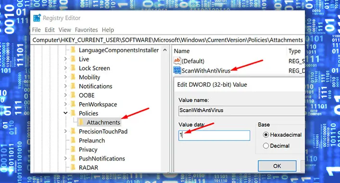340x183 pixels.
Task: Select the Privacy folder icon
Action: [x=73, y=149]
